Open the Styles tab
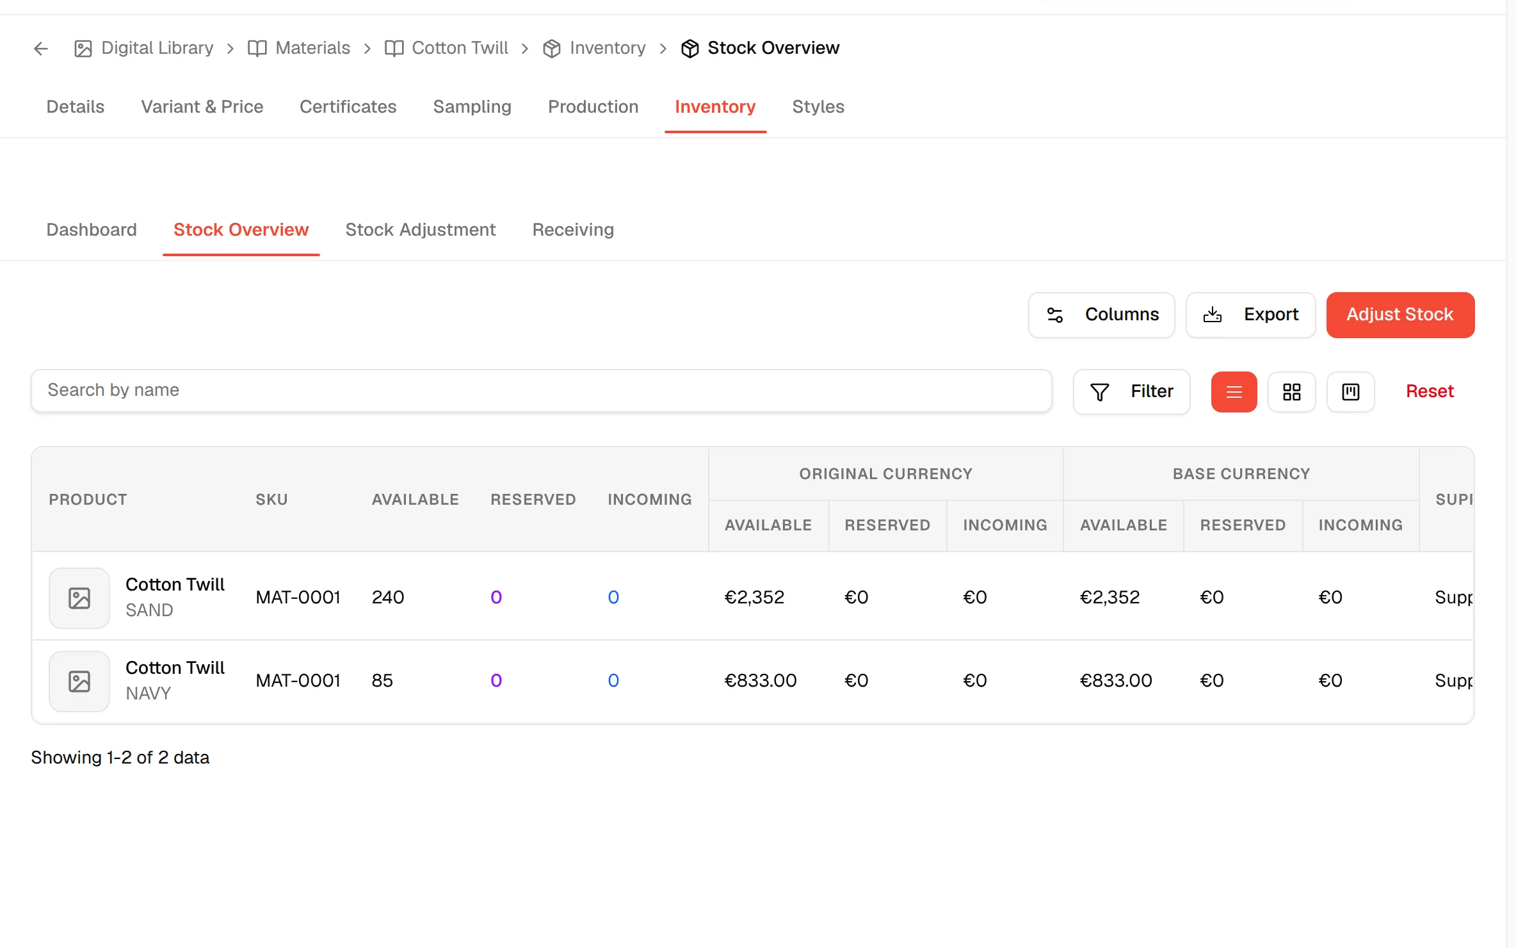The image size is (1516, 948). pos(818,106)
